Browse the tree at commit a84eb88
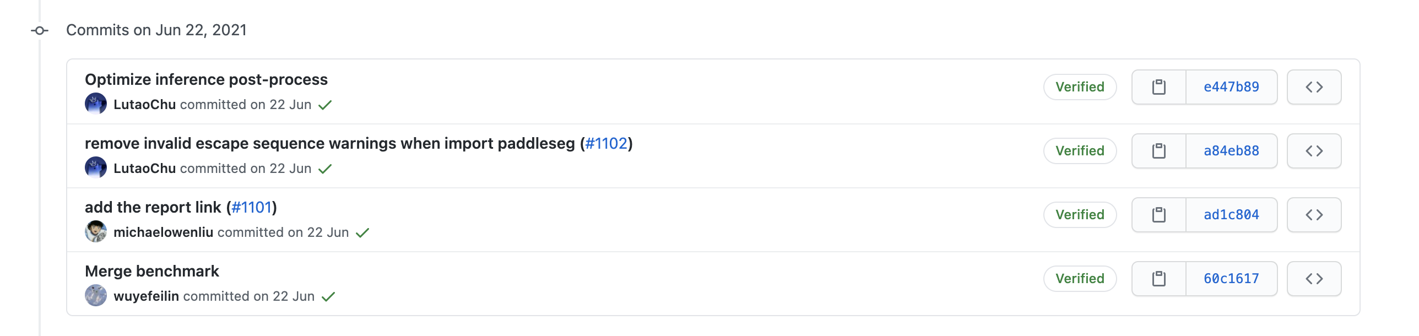The height and width of the screenshot is (336, 1419). [x=1314, y=150]
